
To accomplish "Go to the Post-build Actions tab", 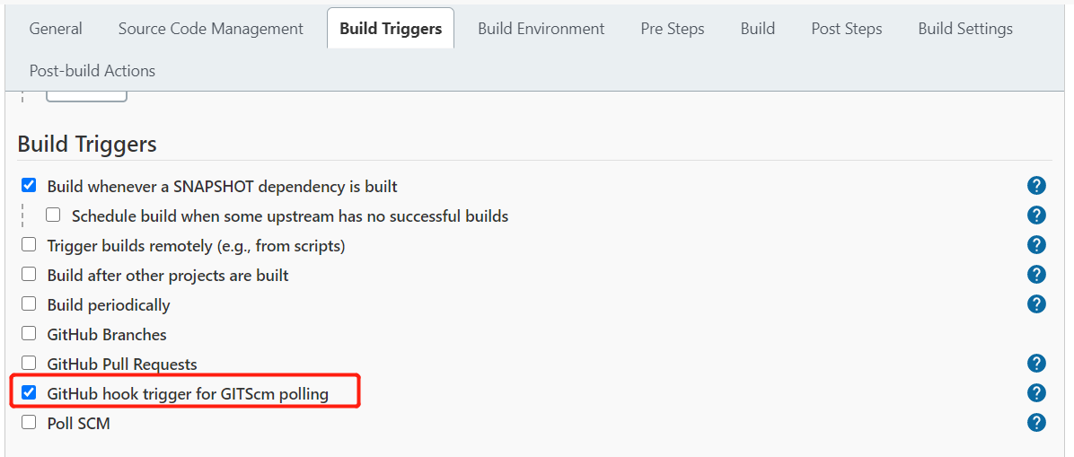I will pos(92,71).
